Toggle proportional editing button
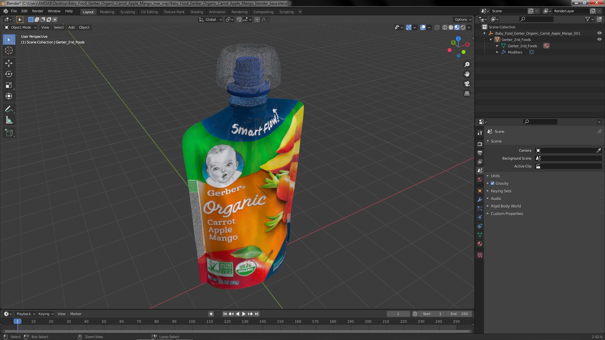 (x=257, y=20)
